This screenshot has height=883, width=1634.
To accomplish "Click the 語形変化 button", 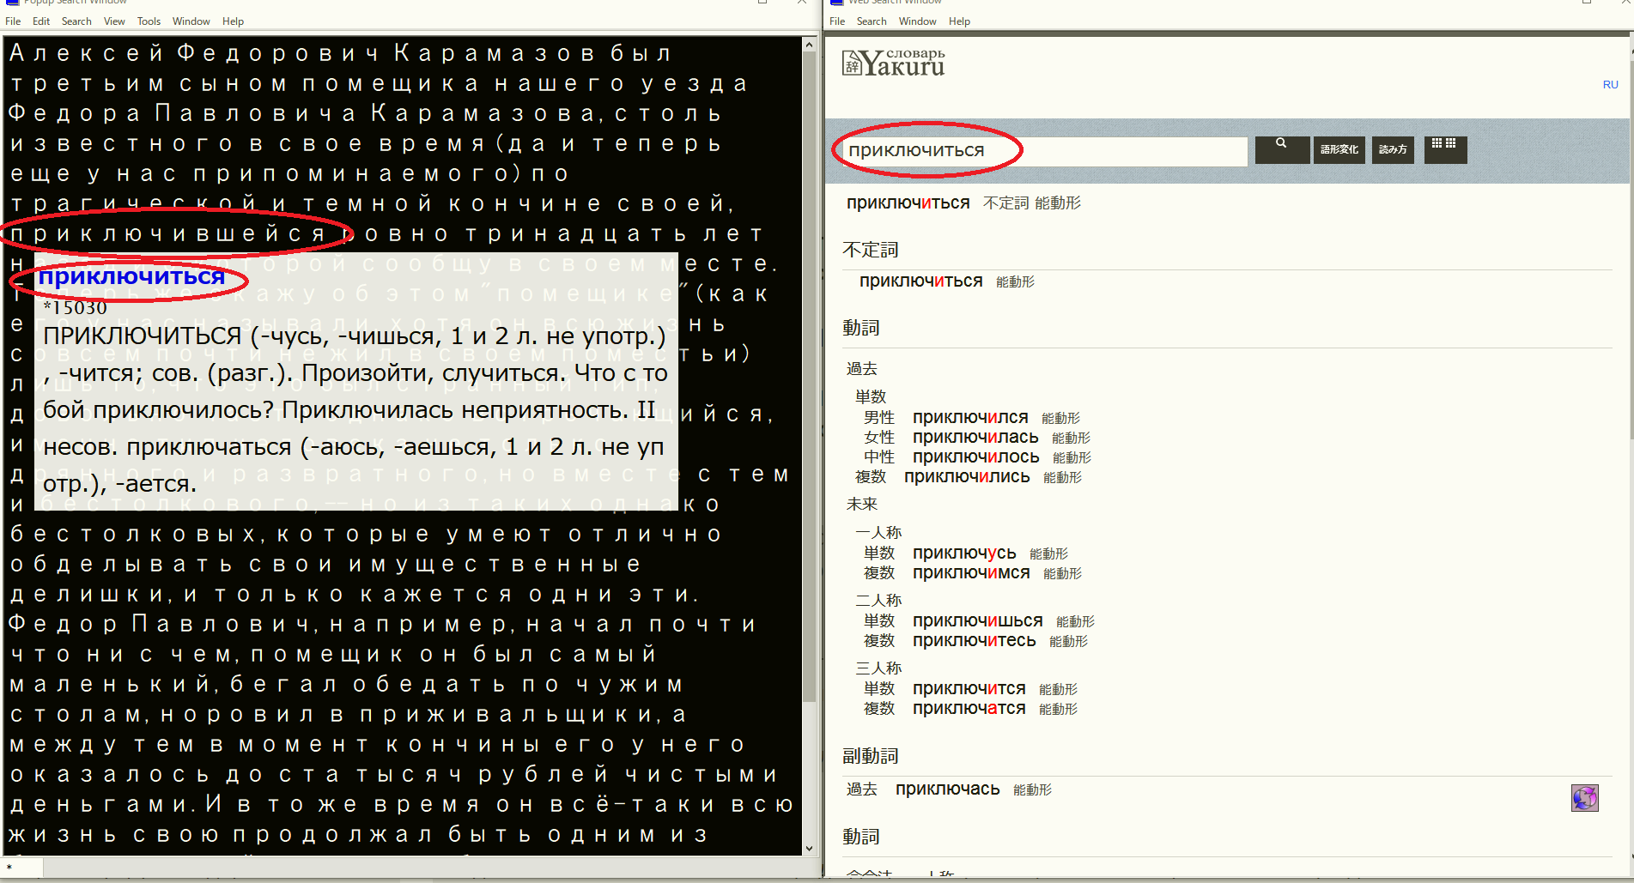I will click(1339, 149).
